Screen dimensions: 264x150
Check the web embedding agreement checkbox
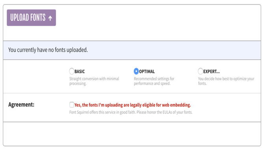(72, 105)
